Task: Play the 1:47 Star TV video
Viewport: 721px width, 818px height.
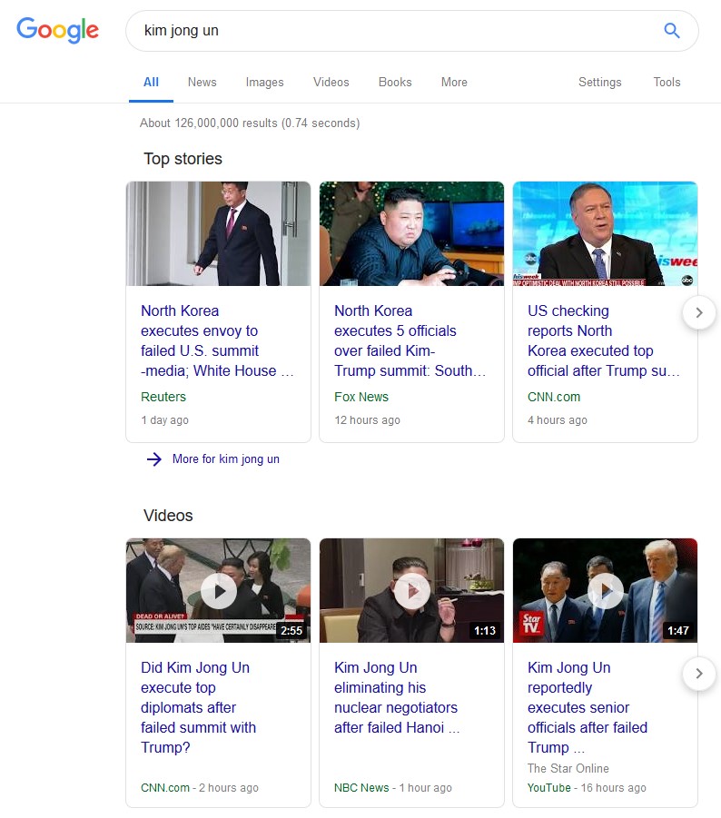Action: coord(605,591)
